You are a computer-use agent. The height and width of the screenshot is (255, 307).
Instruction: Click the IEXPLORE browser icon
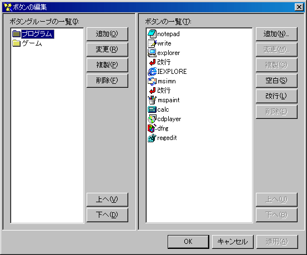[x=152, y=72]
